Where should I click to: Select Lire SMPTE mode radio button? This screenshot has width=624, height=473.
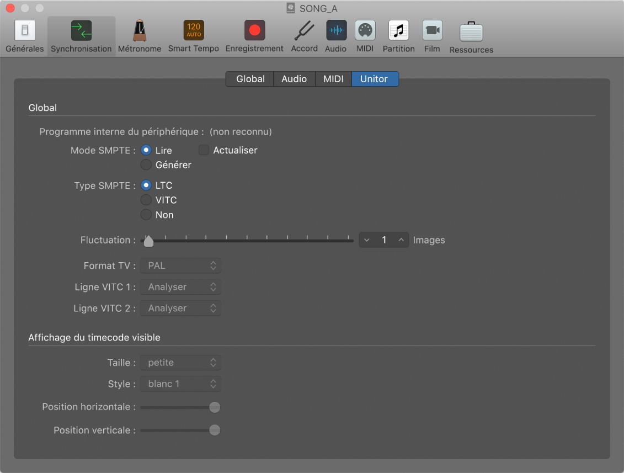coord(146,150)
